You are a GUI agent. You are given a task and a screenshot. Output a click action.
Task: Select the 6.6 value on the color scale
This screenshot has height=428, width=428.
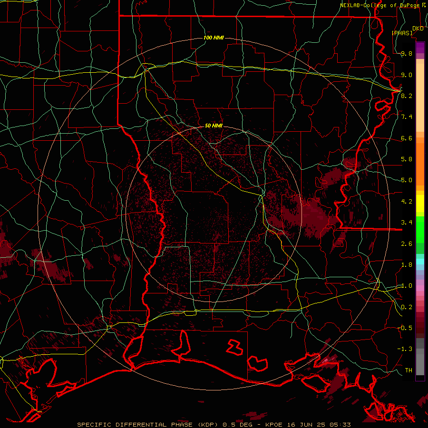[x=407, y=138]
